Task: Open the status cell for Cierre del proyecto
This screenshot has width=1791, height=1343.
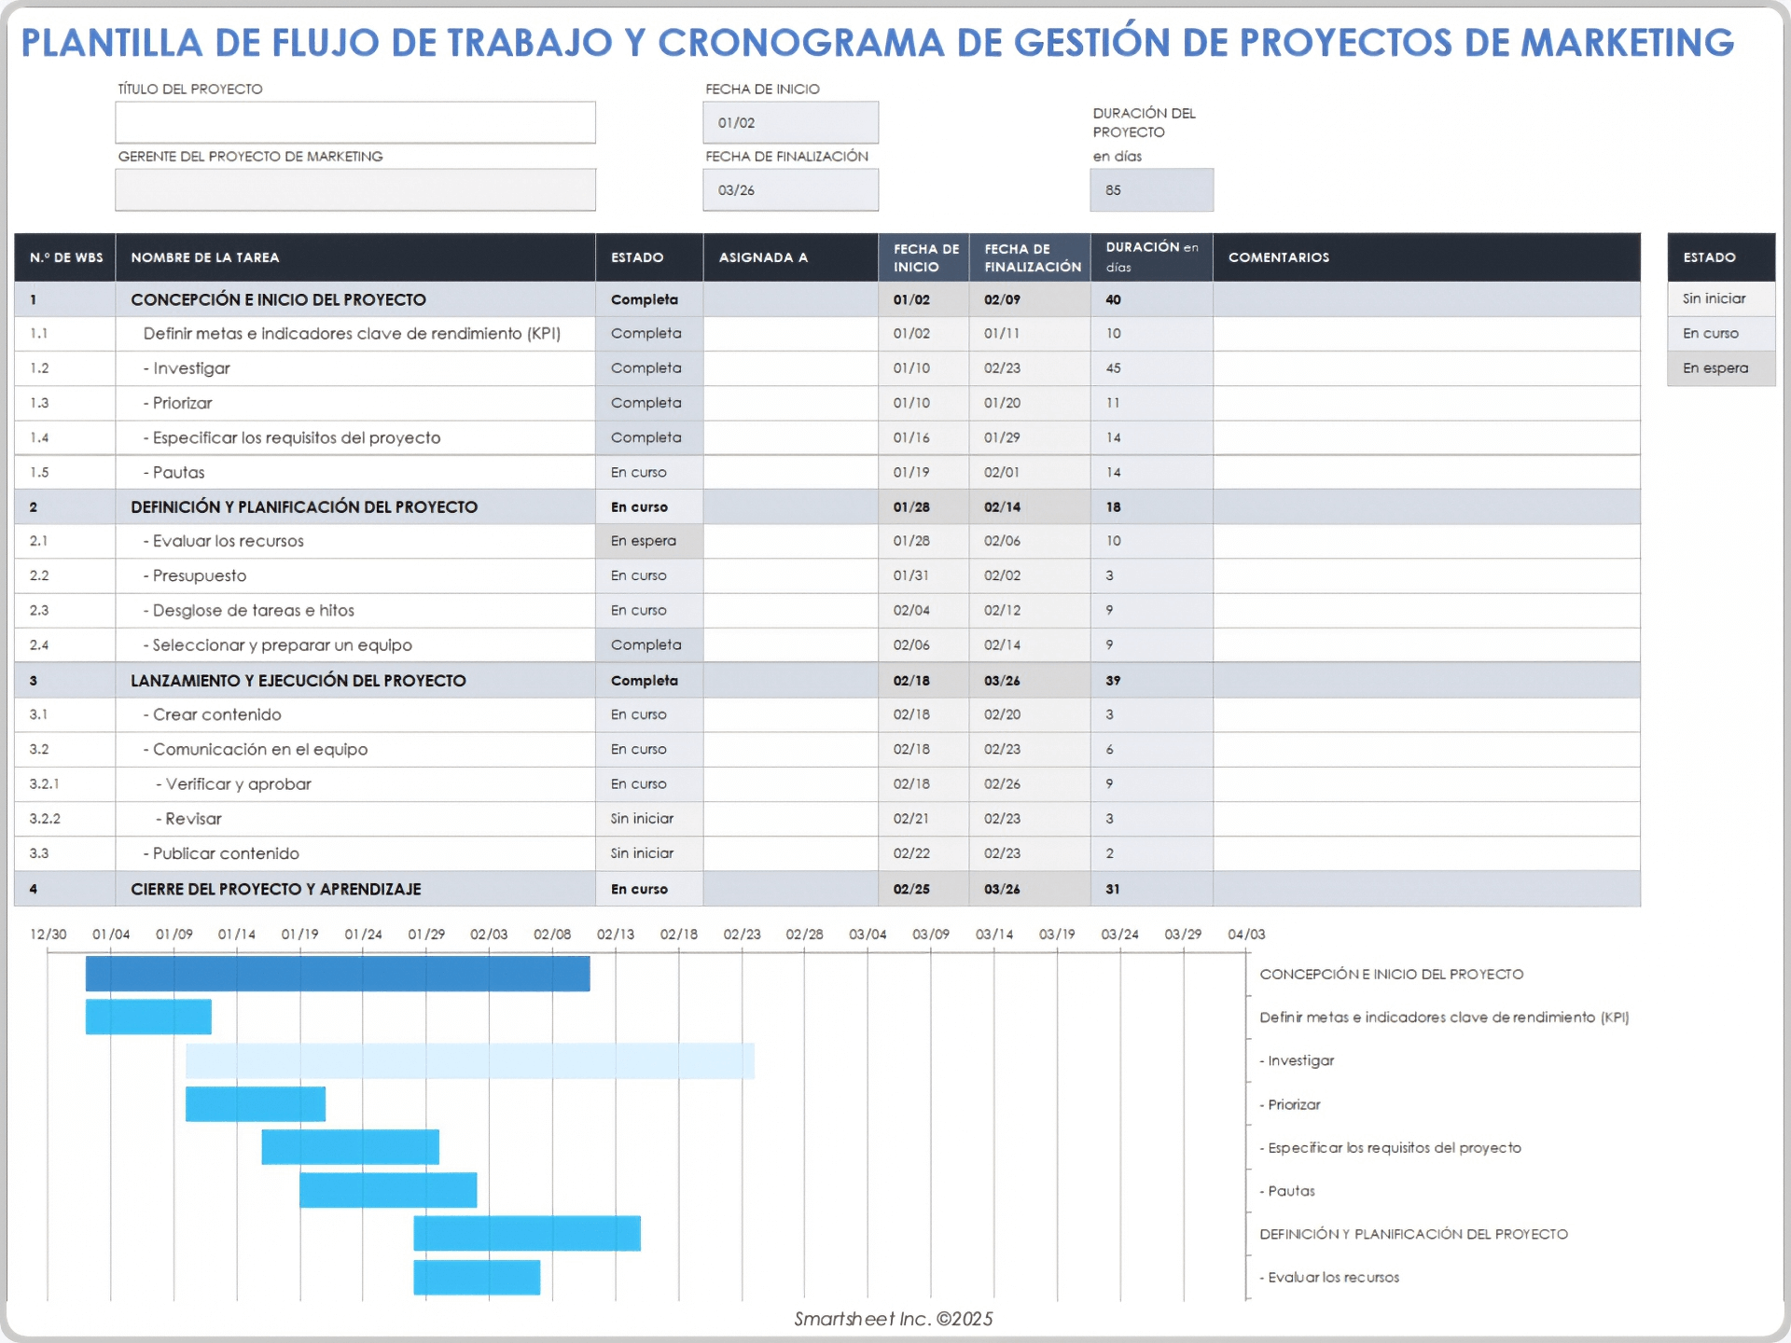Action: [x=649, y=889]
